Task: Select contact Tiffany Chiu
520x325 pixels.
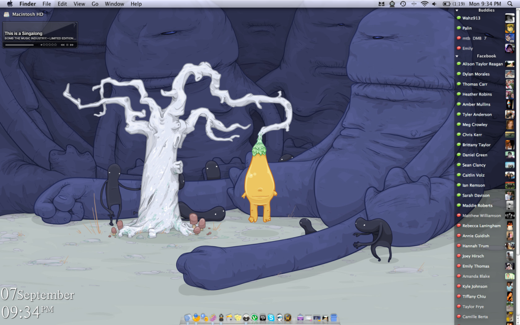Action: click(485, 297)
